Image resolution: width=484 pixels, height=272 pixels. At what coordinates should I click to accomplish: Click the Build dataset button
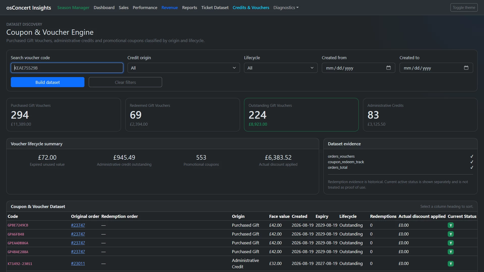[x=48, y=82]
